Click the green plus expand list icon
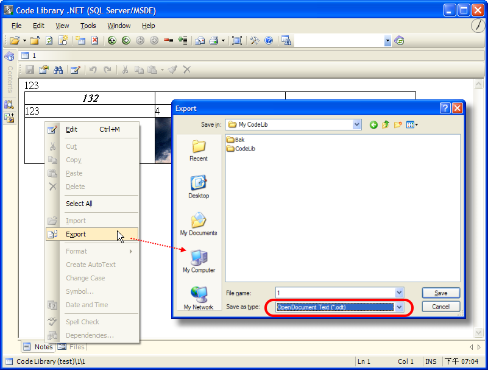488x370 pixels. tap(182, 40)
